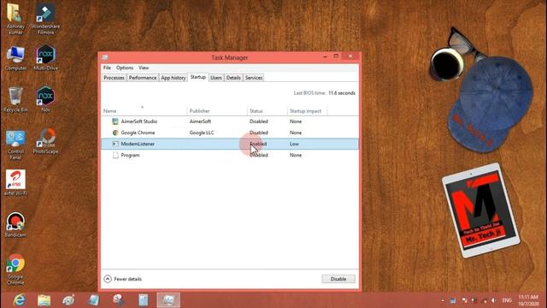The width and height of the screenshot is (547, 308).
Task: Click the Google LLC publisher cell
Action: (x=202, y=133)
